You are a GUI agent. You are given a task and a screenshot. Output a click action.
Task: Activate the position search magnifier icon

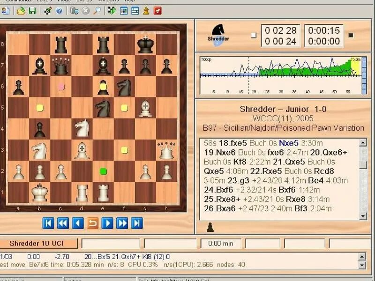97,10
